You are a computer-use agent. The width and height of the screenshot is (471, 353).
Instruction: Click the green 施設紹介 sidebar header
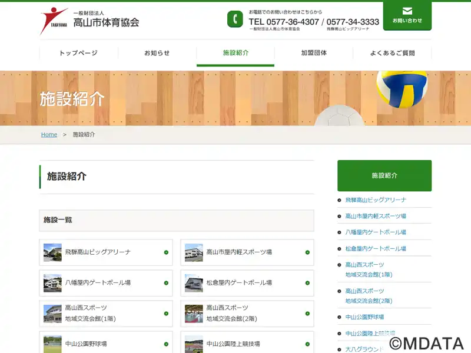[x=384, y=175]
